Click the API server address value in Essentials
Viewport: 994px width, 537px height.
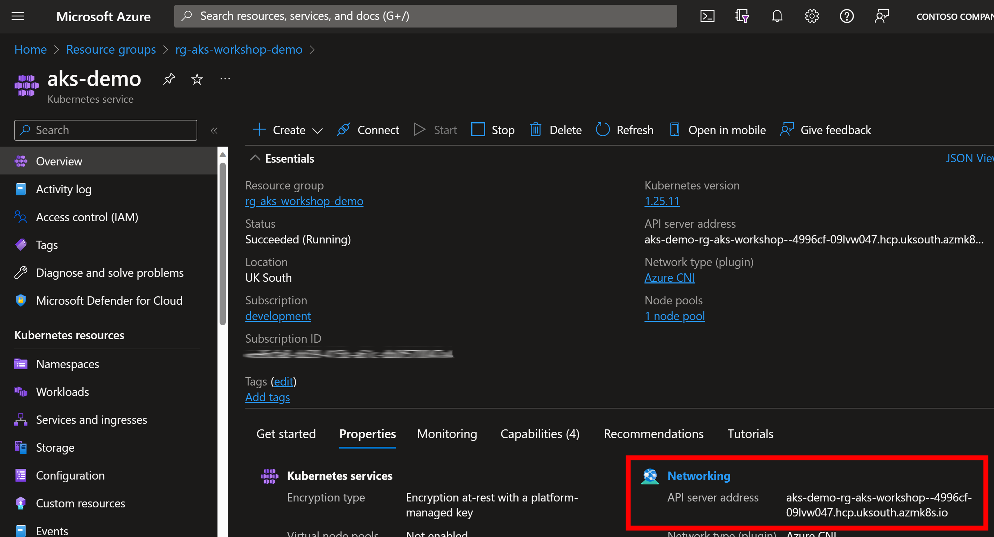[814, 239]
